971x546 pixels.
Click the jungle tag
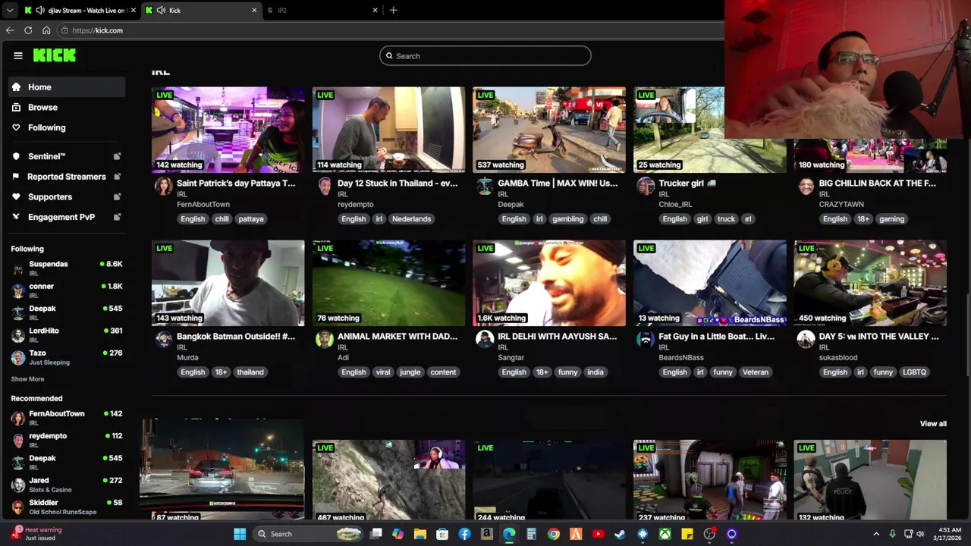[x=410, y=372]
